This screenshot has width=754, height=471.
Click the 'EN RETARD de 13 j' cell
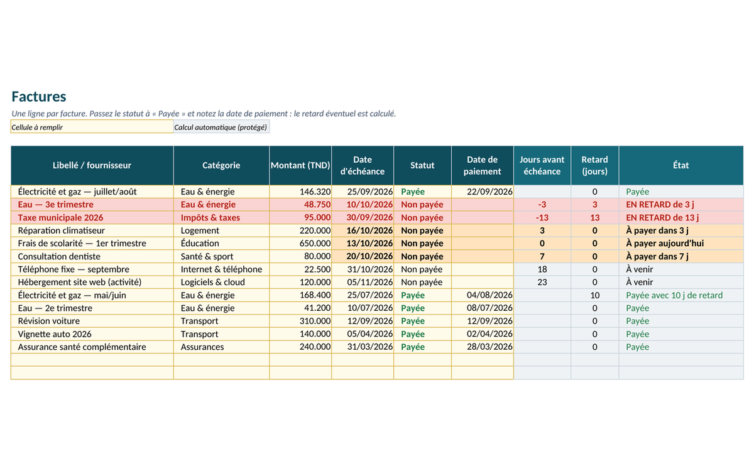pyautogui.click(x=681, y=217)
